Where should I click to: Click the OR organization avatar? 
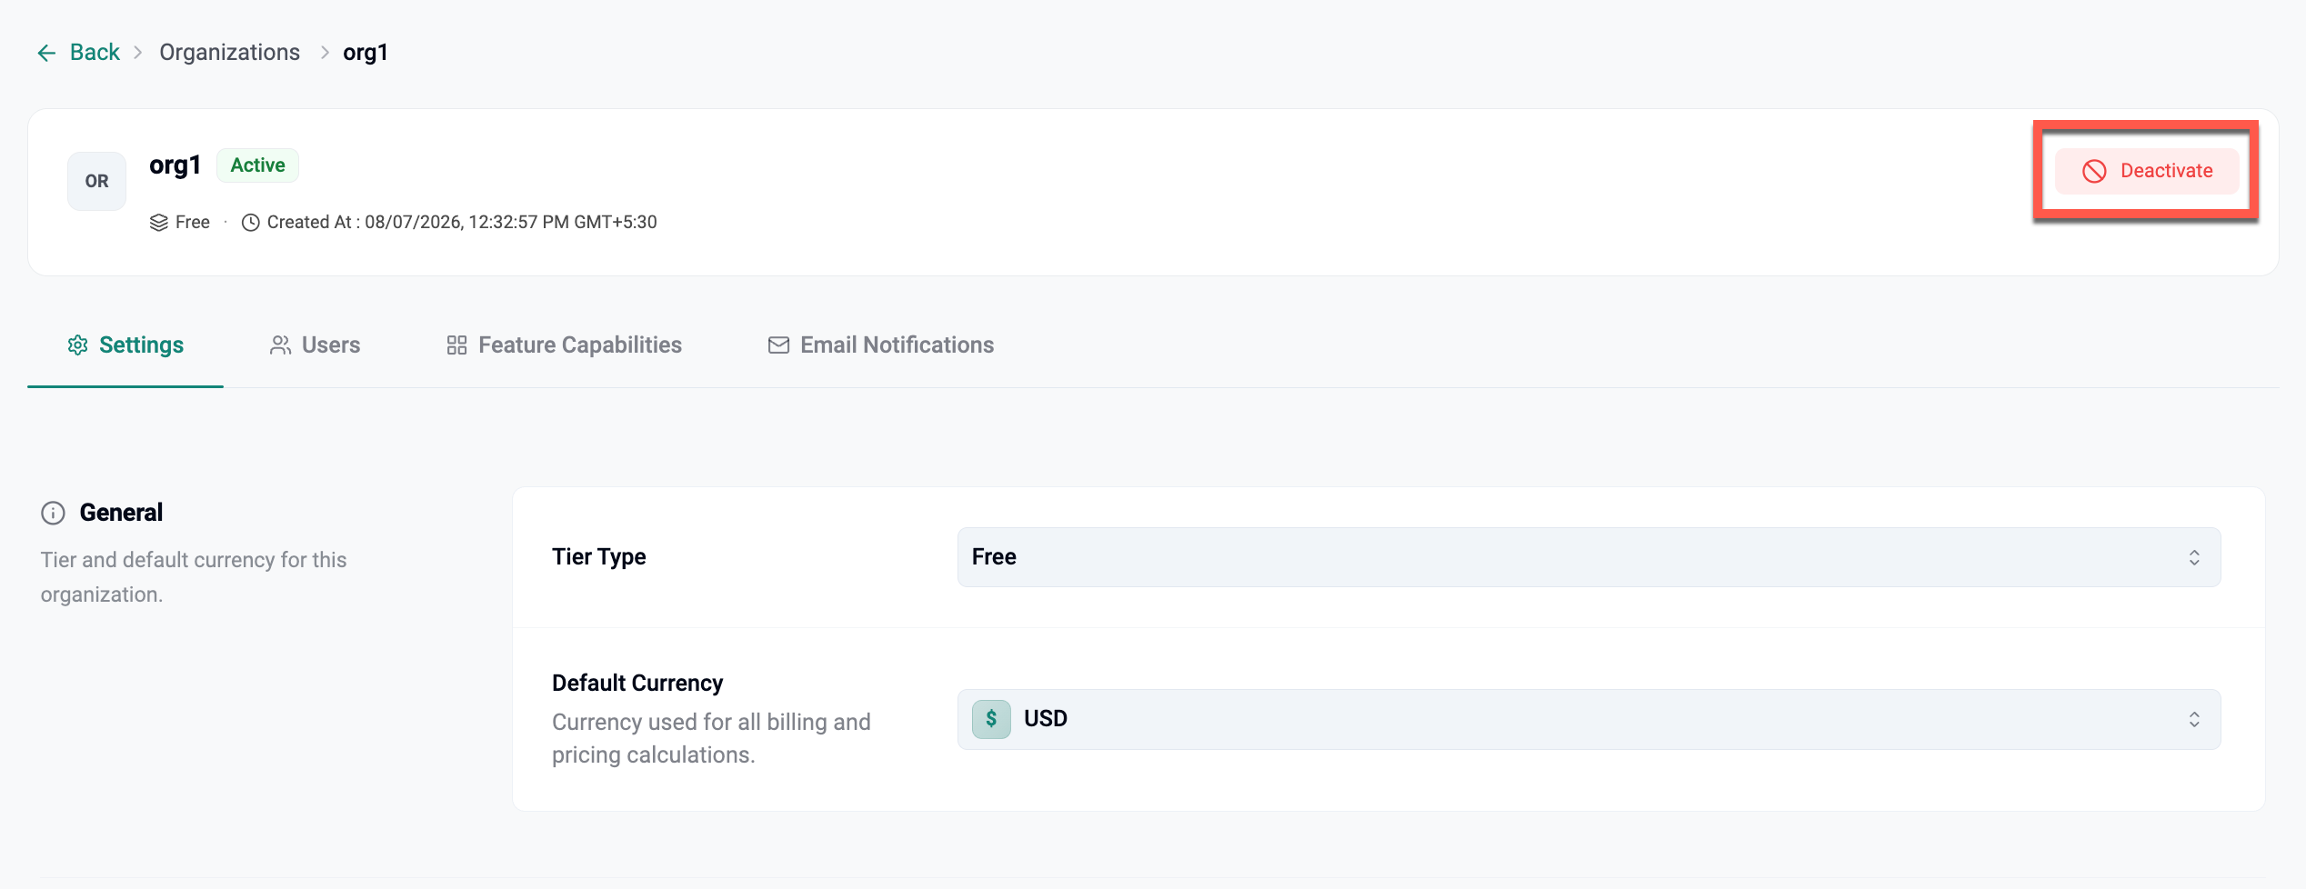(96, 181)
